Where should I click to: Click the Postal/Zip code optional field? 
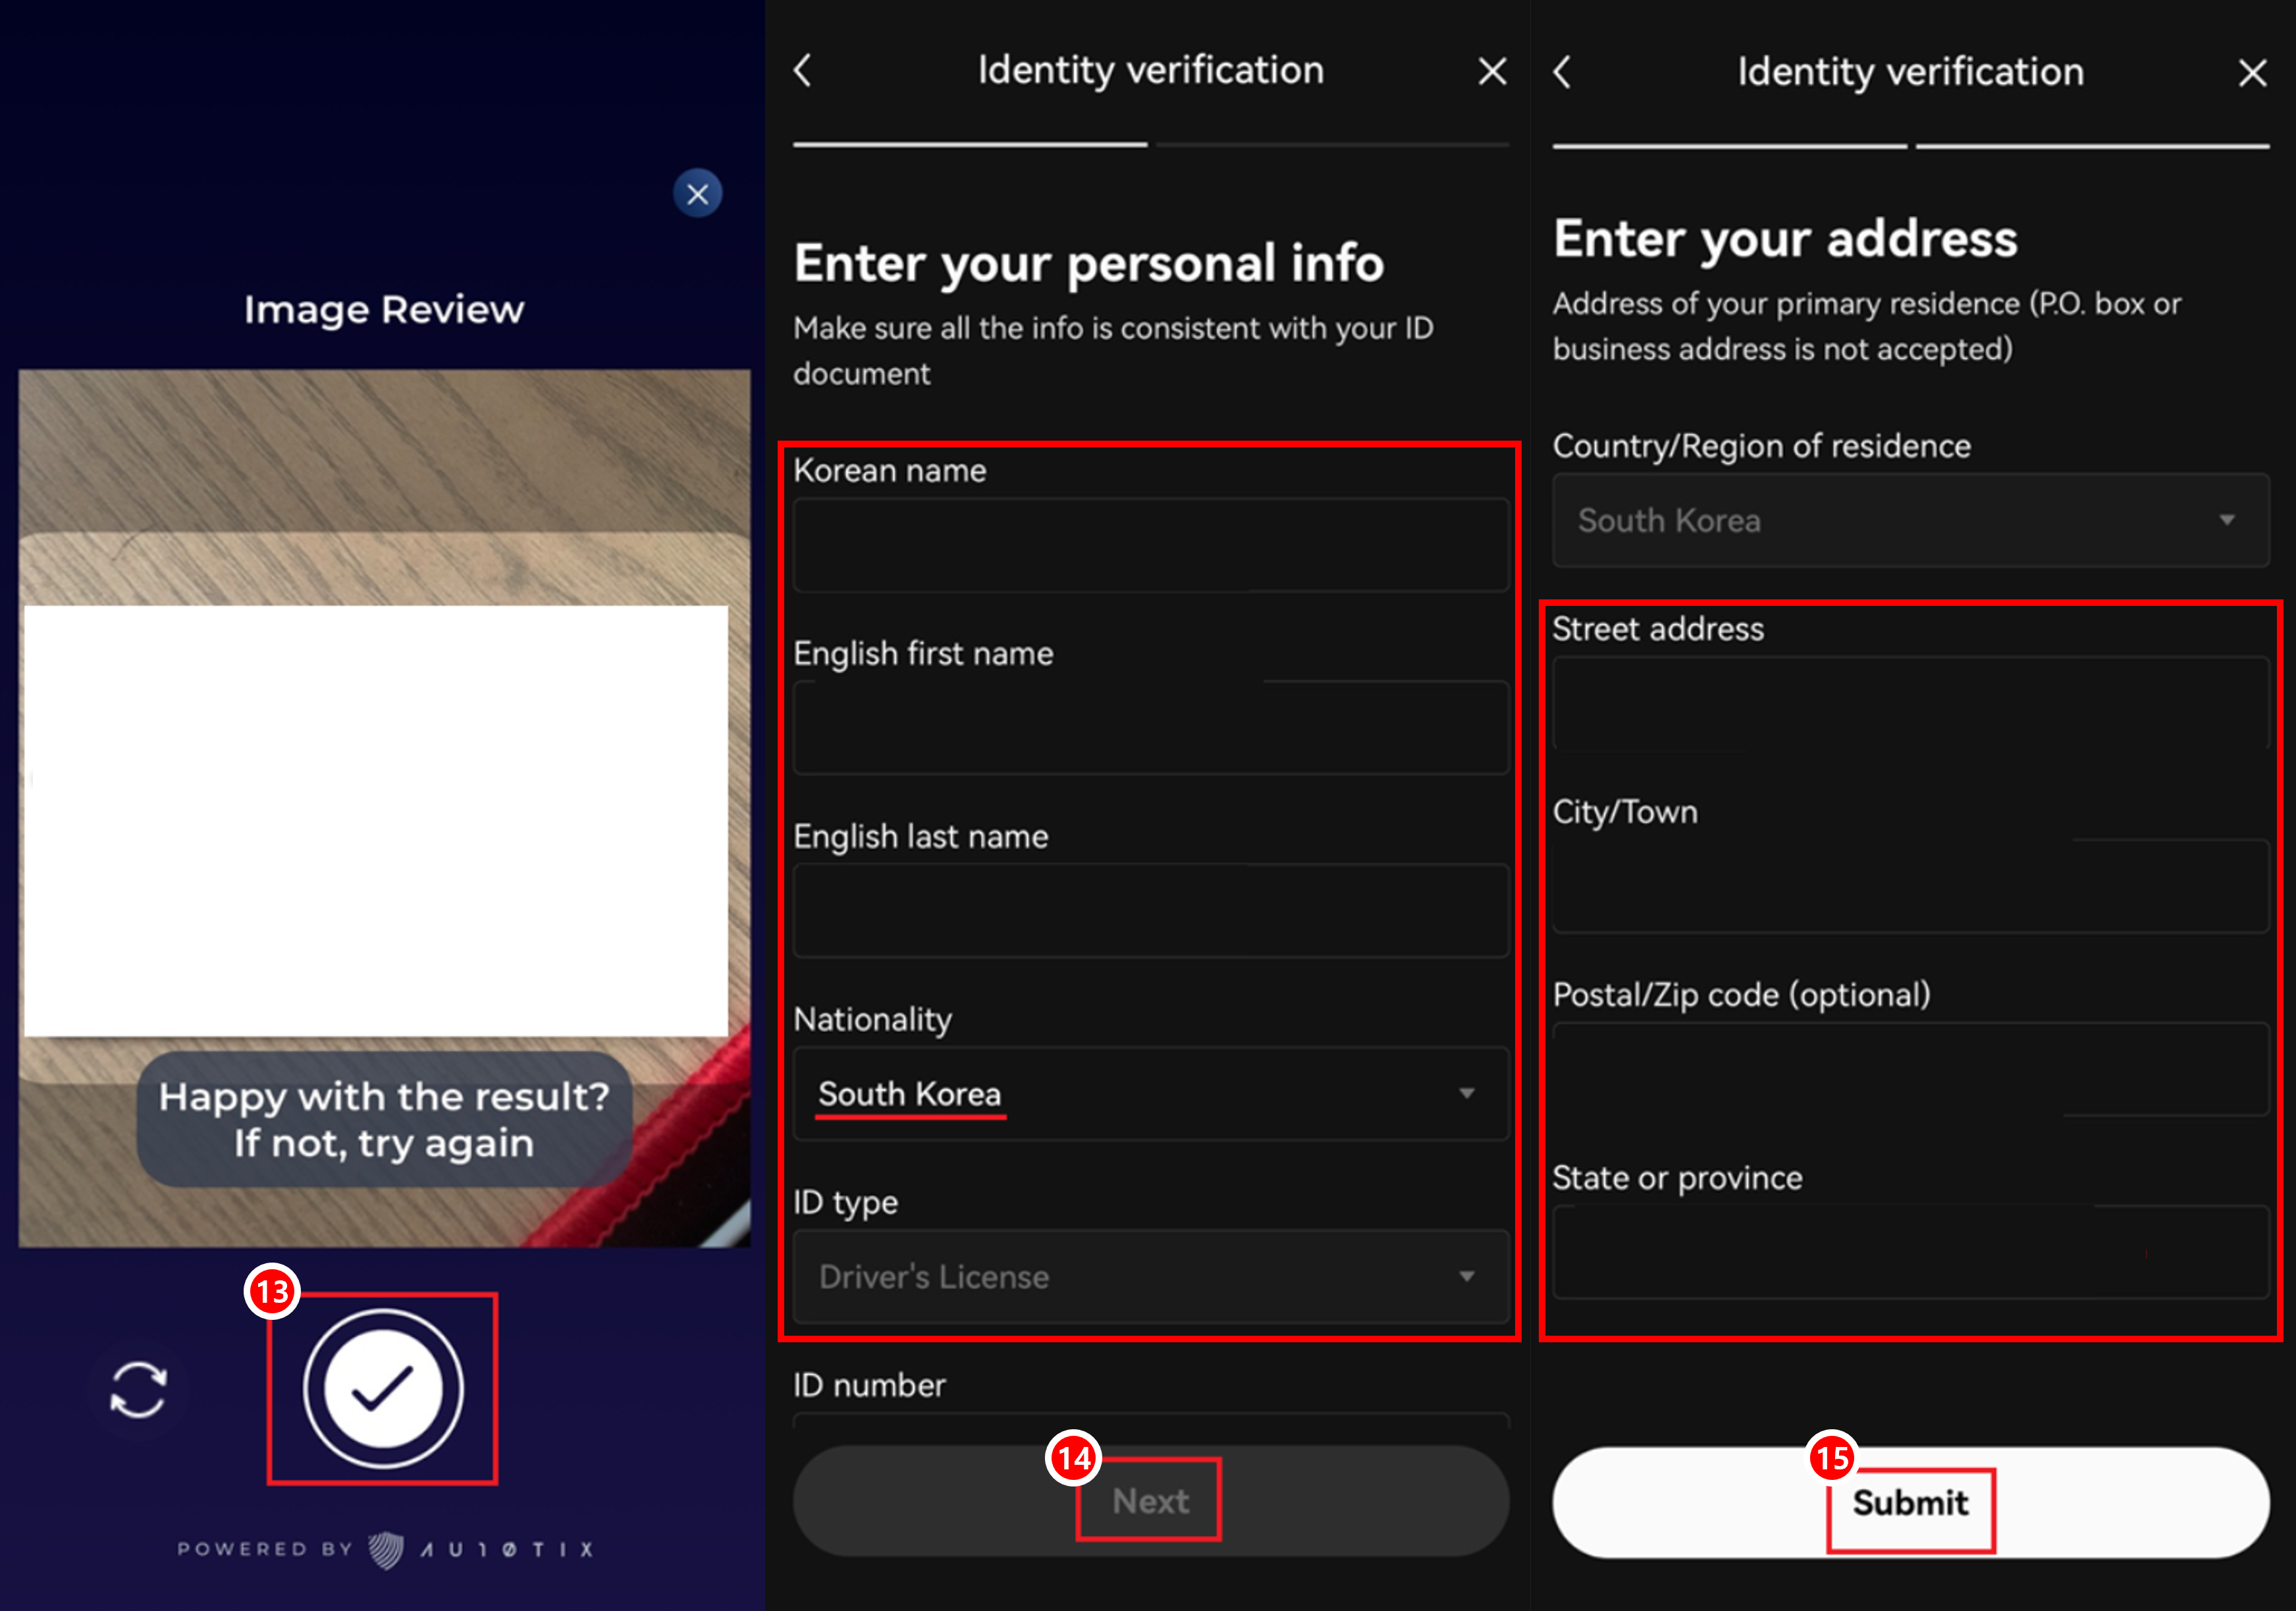pyautogui.click(x=1911, y=1069)
